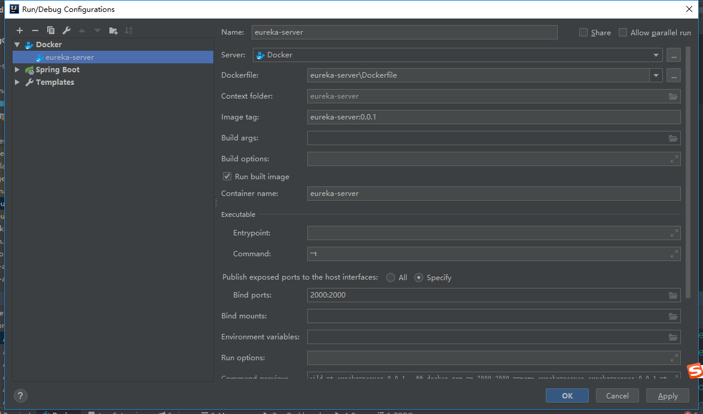Move configuration up arrow

[81, 30]
